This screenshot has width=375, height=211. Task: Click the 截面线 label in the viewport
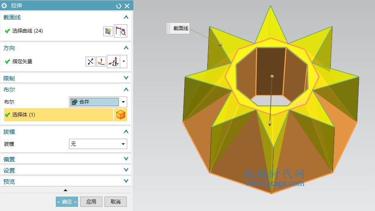coord(181,28)
